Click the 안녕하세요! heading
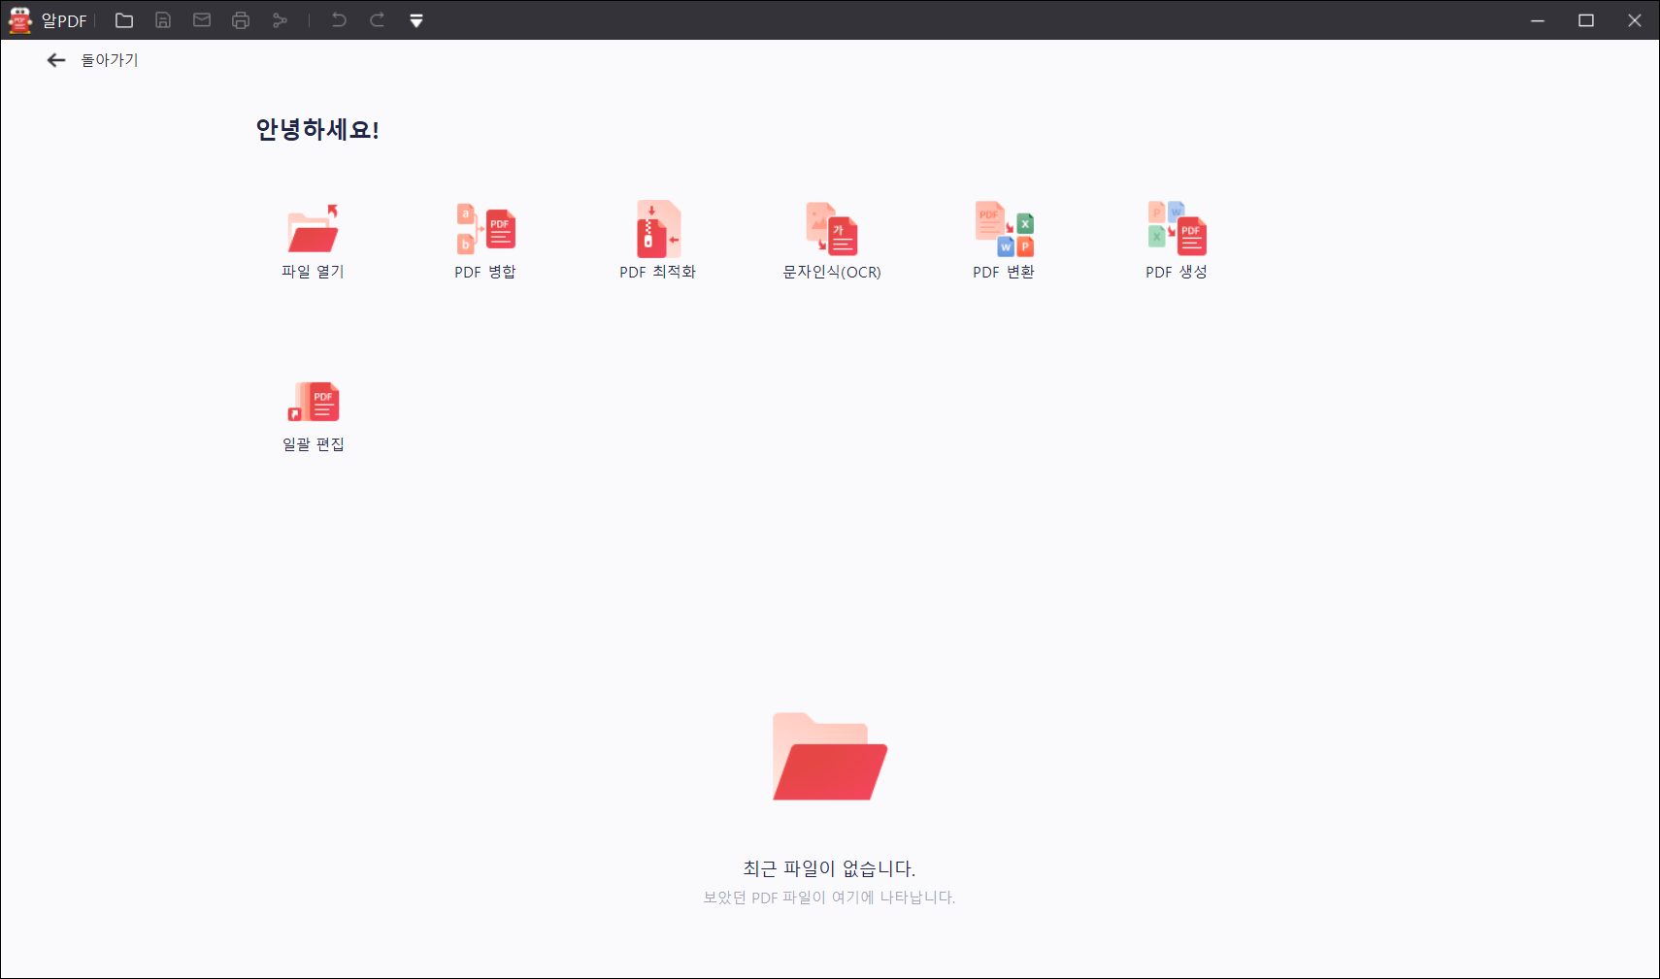This screenshot has height=979, width=1660. coord(317,130)
